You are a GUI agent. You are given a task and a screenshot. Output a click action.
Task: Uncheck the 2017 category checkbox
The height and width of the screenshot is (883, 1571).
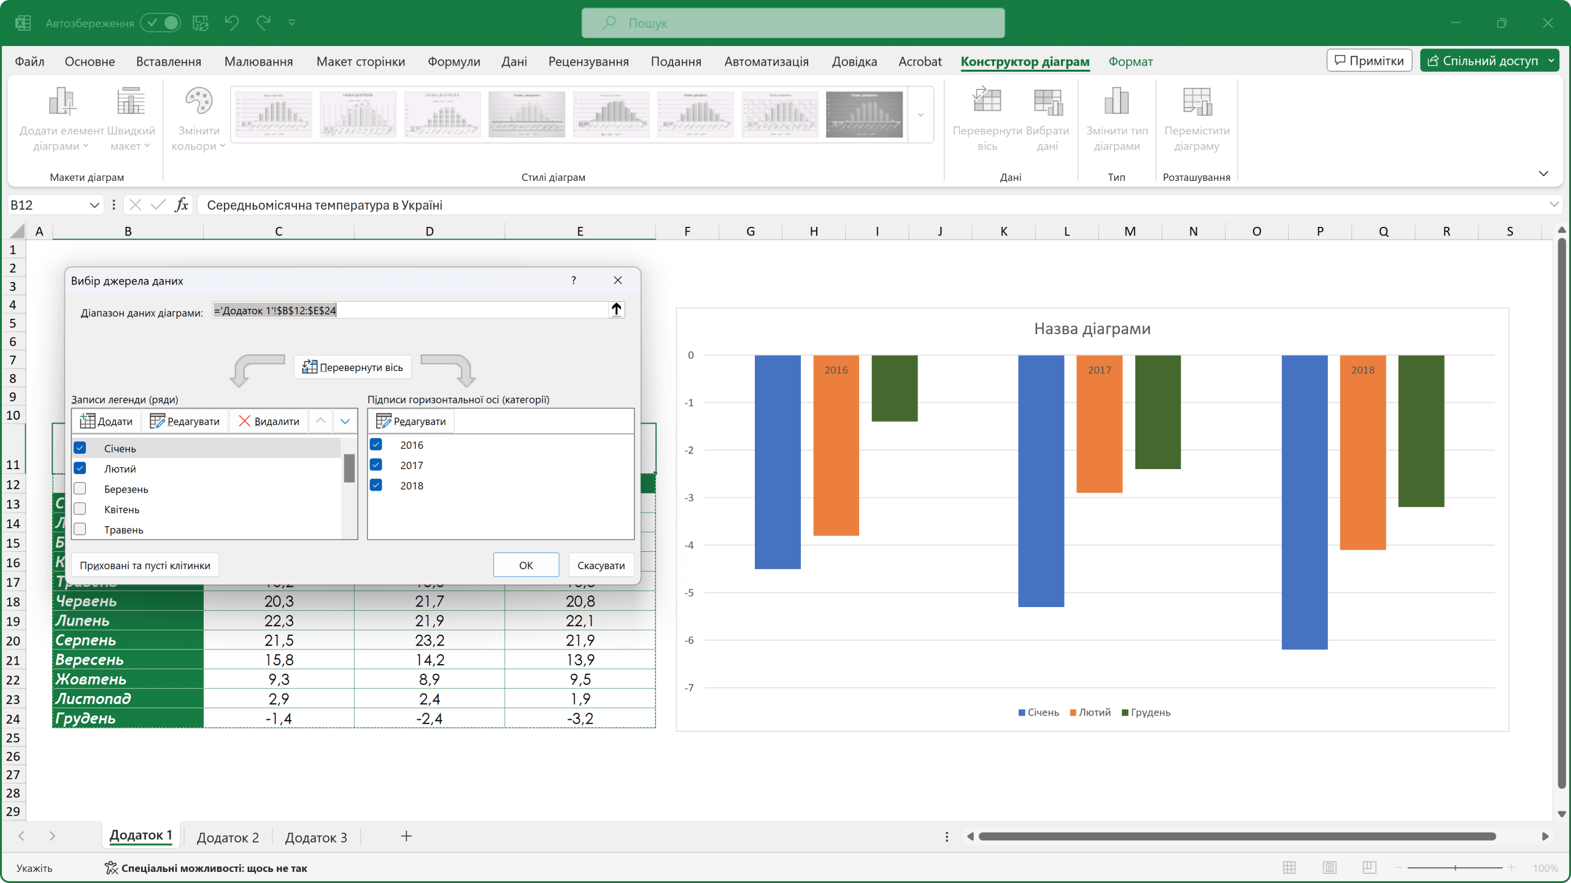coord(376,465)
